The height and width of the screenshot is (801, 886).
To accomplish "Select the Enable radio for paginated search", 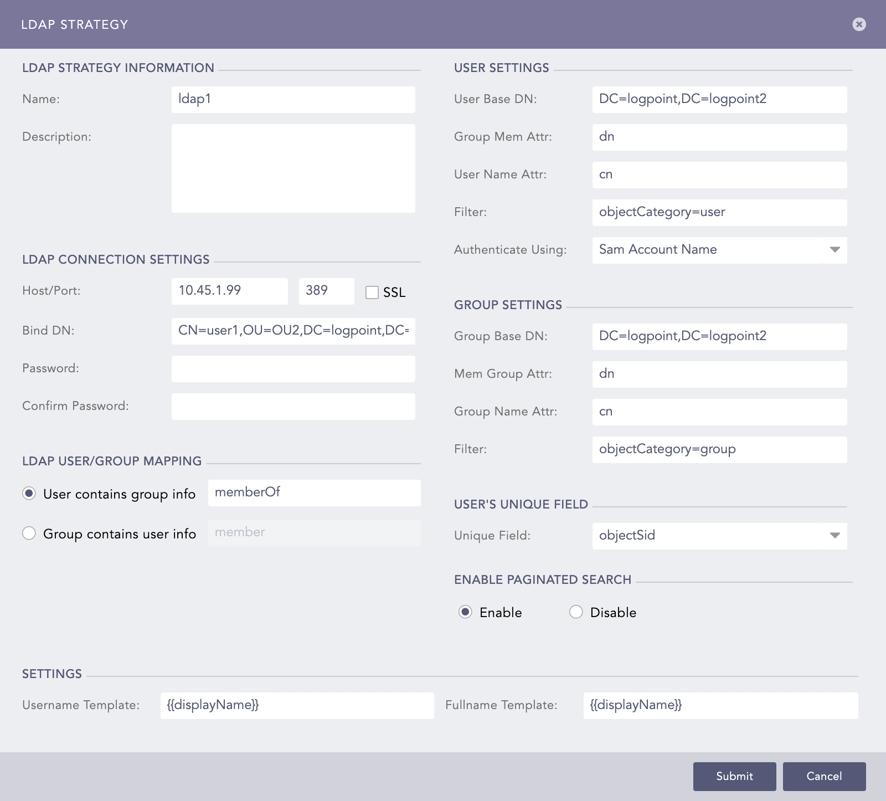I will click(466, 612).
